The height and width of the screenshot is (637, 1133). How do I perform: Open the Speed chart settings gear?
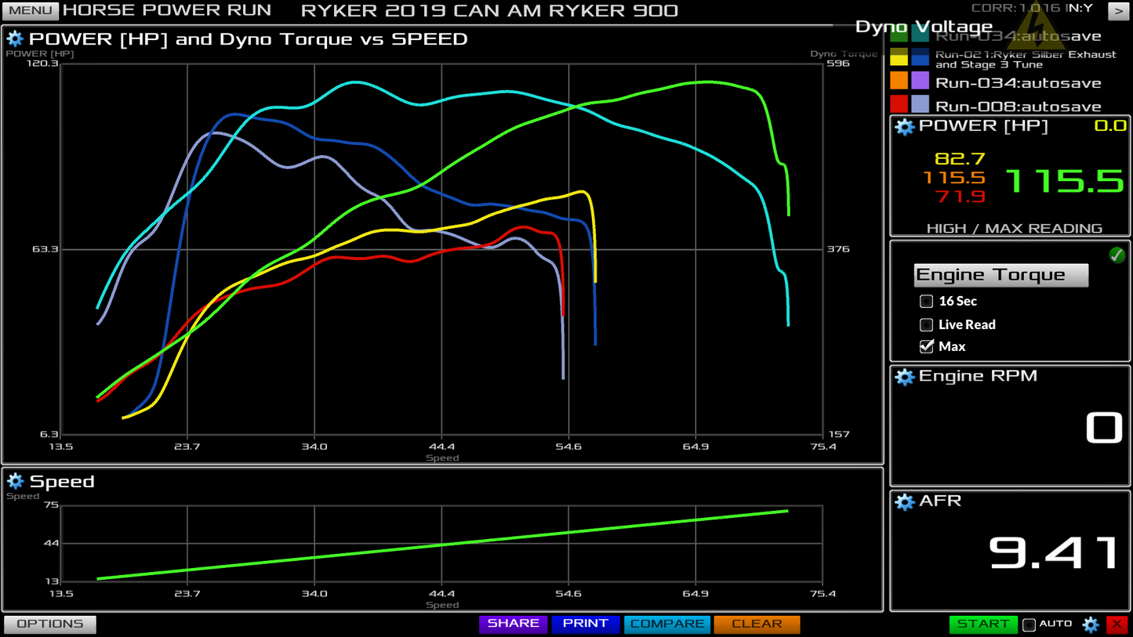(x=14, y=481)
